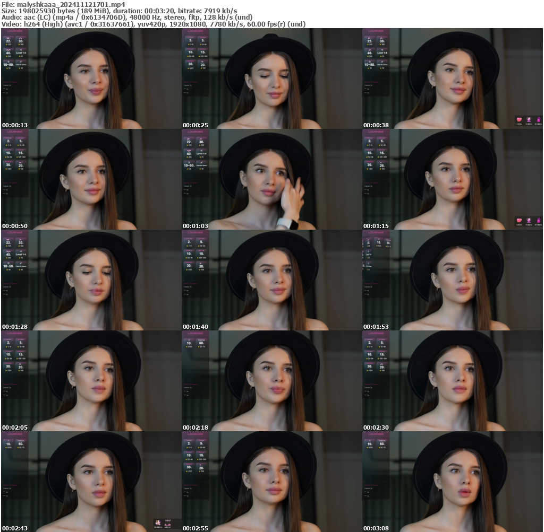Click the rightmost pink icon in the 00:00:38 frame

(x=538, y=120)
